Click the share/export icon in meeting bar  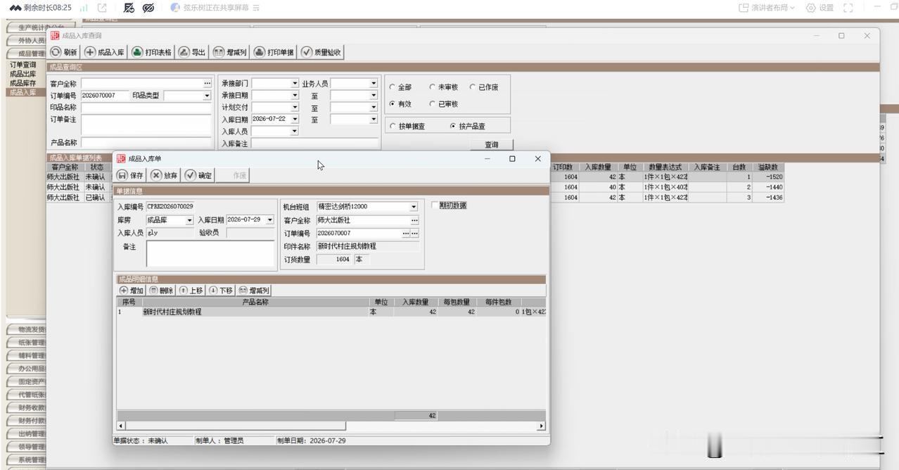coord(102,8)
